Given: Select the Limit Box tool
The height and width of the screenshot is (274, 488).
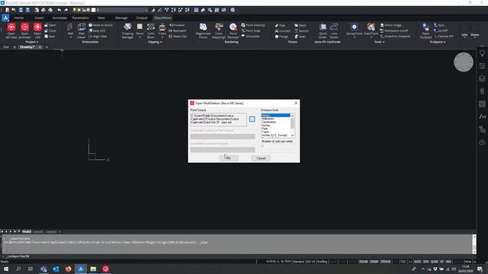Looking at the screenshot, I should pos(151,30).
